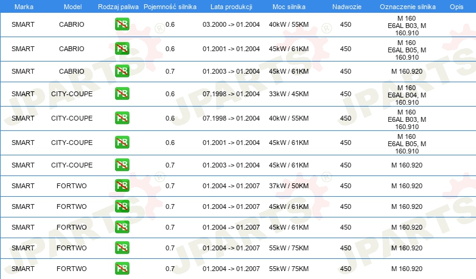Click SMART brand in CABRIO 40kW/55KM row

[x=23, y=24]
